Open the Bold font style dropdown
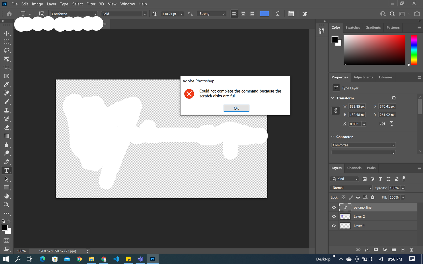Image resolution: width=423 pixels, height=264 pixels. pos(144,14)
